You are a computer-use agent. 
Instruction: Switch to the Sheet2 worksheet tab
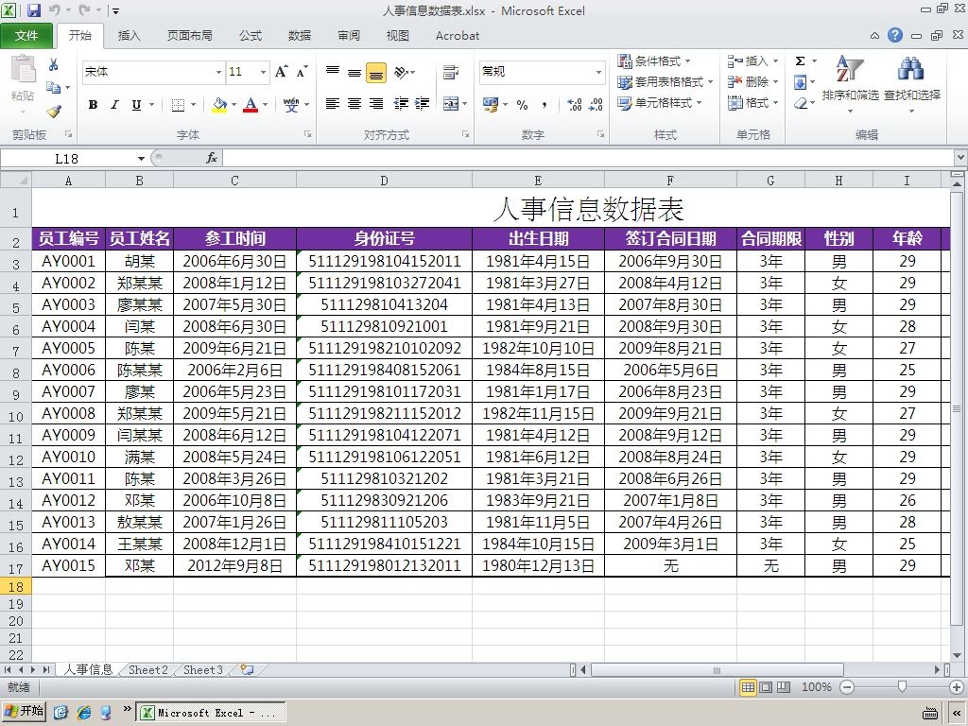point(148,670)
